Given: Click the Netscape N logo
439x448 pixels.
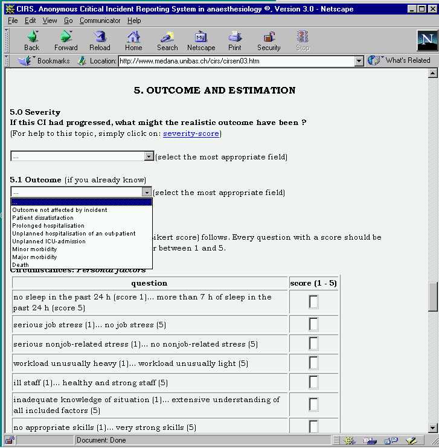Looking at the screenshot, I should 427,40.
